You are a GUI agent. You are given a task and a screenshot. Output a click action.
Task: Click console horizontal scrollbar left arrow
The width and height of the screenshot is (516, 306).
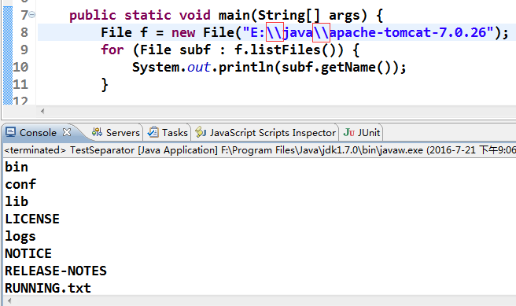(x=9, y=300)
